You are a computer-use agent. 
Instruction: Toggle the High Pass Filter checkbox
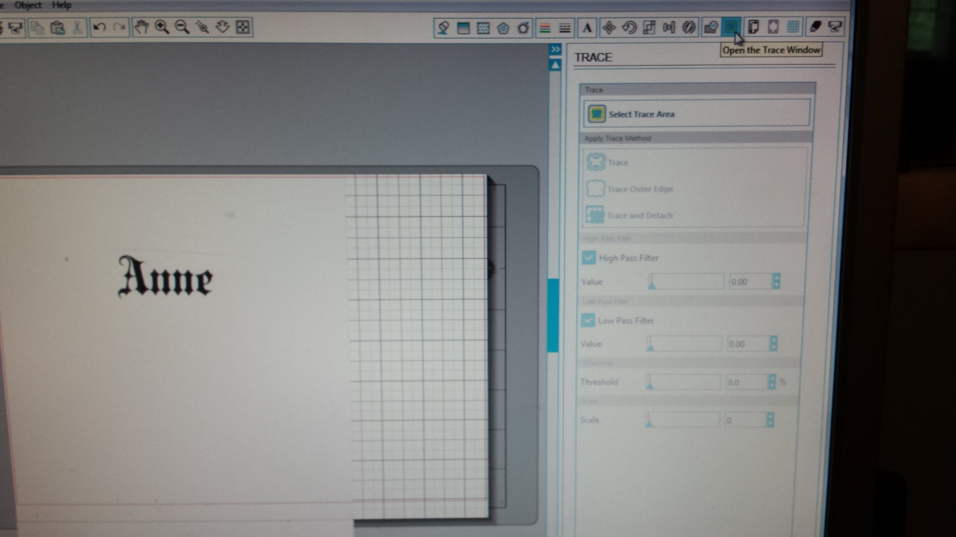(589, 258)
